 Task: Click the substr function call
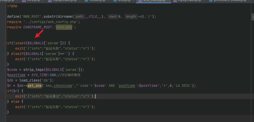[50, 16]
